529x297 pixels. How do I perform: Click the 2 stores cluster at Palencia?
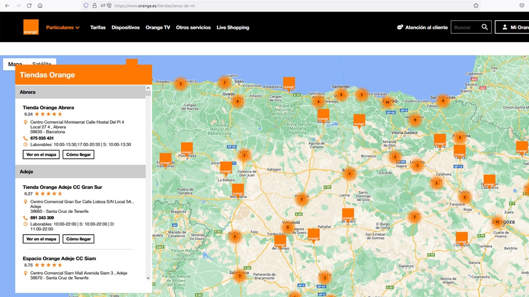tap(302, 199)
